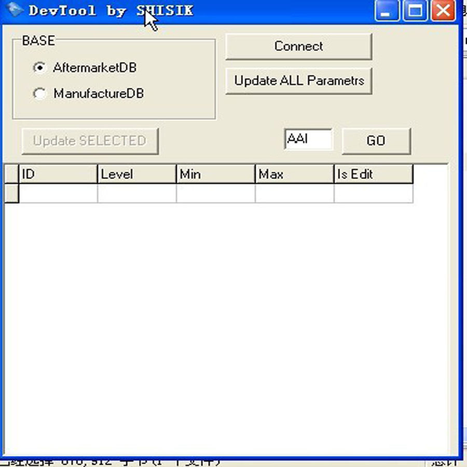Screen dimensions: 467x467
Task: Select the AftermarketDB radio option
Action: point(39,68)
